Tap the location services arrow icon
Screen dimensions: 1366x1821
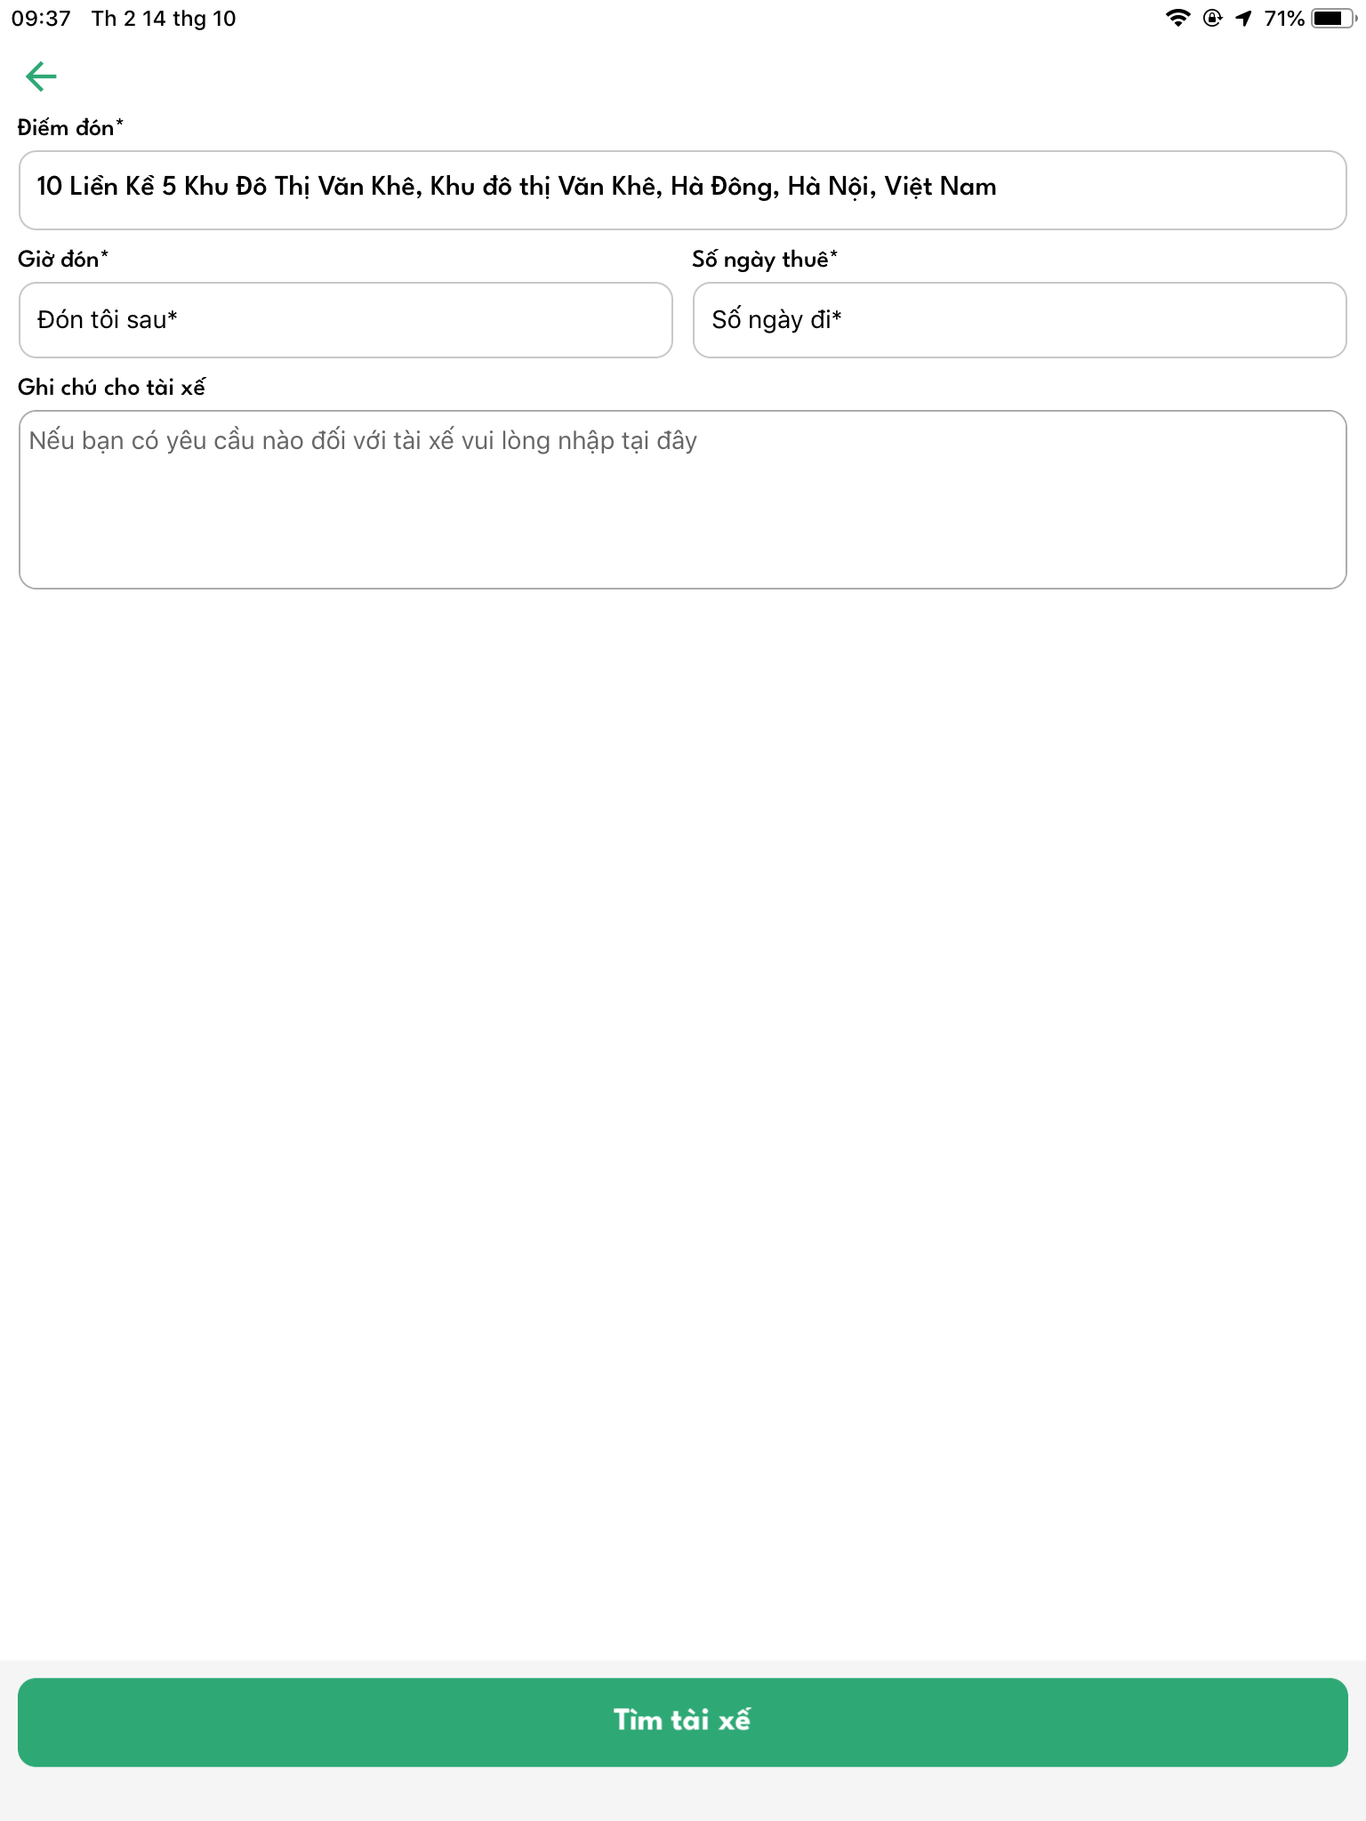coord(1243,18)
